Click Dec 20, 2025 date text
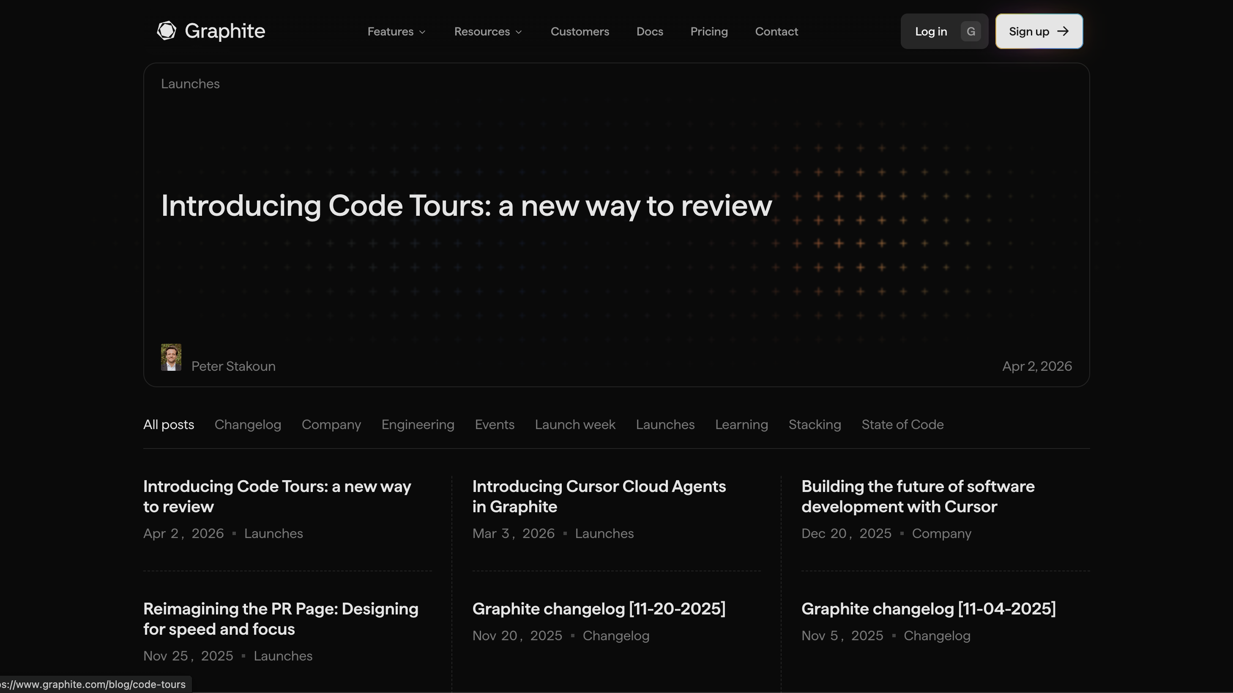This screenshot has height=693, width=1233. (x=846, y=534)
